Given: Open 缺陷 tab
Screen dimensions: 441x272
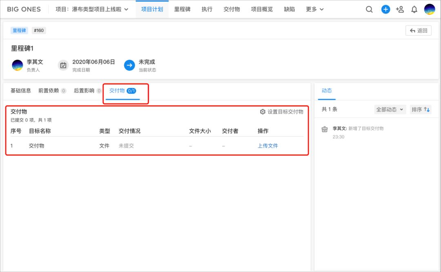Looking at the screenshot, I should click(x=289, y=9).
